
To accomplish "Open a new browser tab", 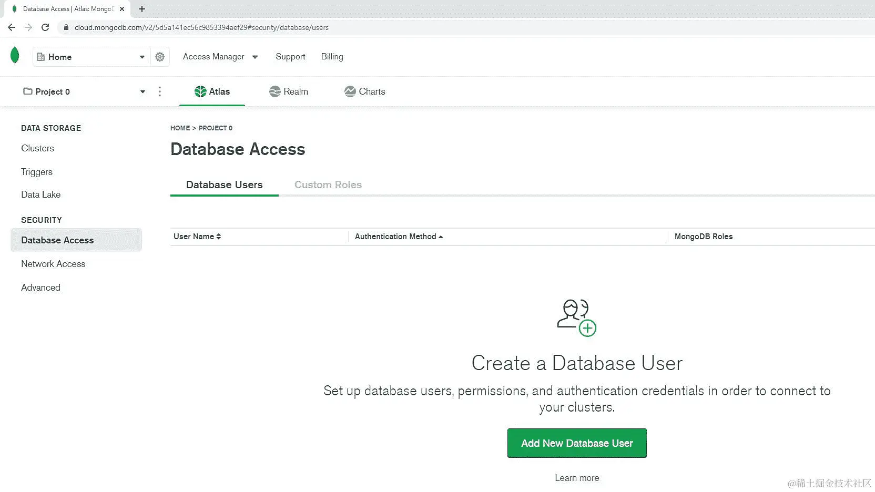I will (x=142, y=9).
